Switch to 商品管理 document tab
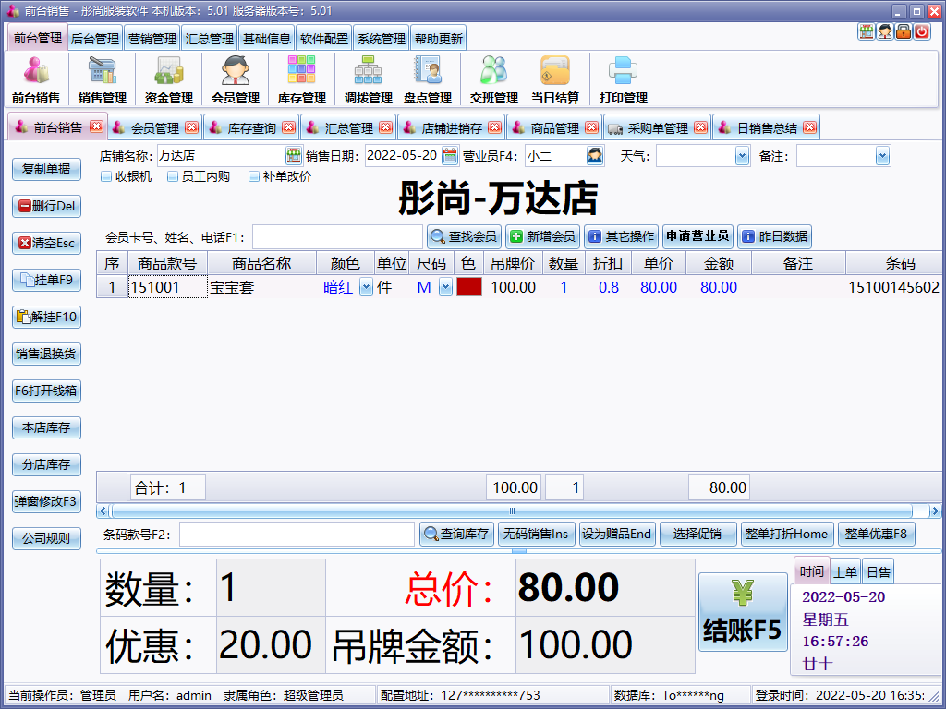 (x=554, y=127)
